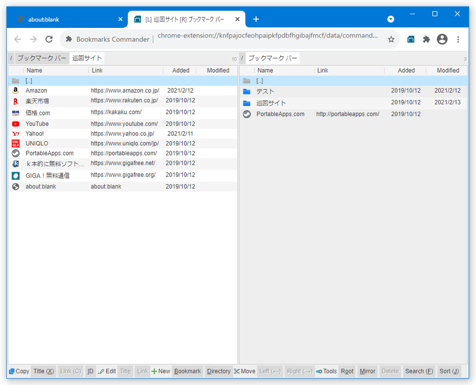
Task: Select 2021/2/13 modified date cell
Action: click(x=447, y=102)
